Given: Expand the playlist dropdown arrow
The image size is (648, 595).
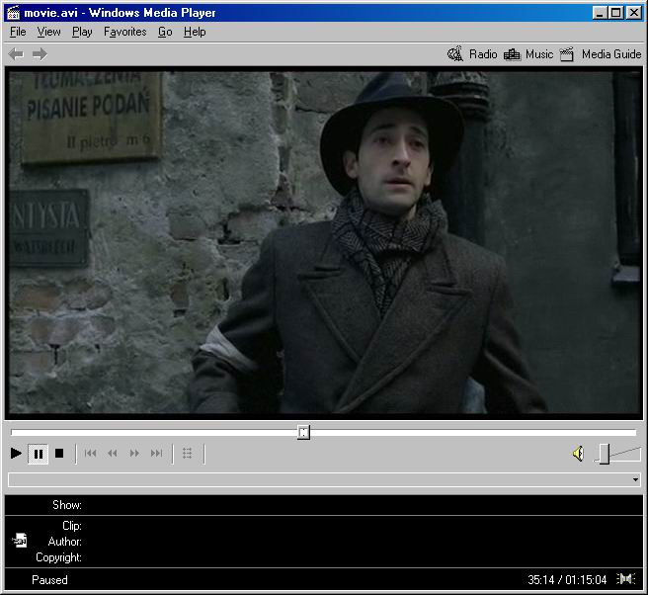Looking at the screenshot, I should (635, 479).
